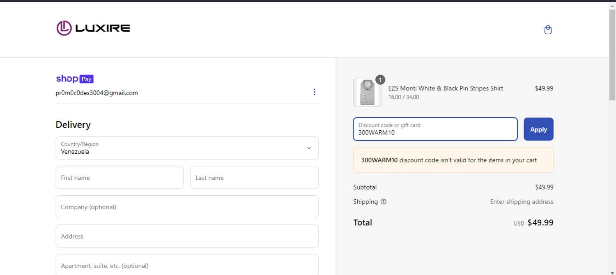Click the Company (optional) field
The height and width of the screenshot is (275, 616).
(187, 207)
